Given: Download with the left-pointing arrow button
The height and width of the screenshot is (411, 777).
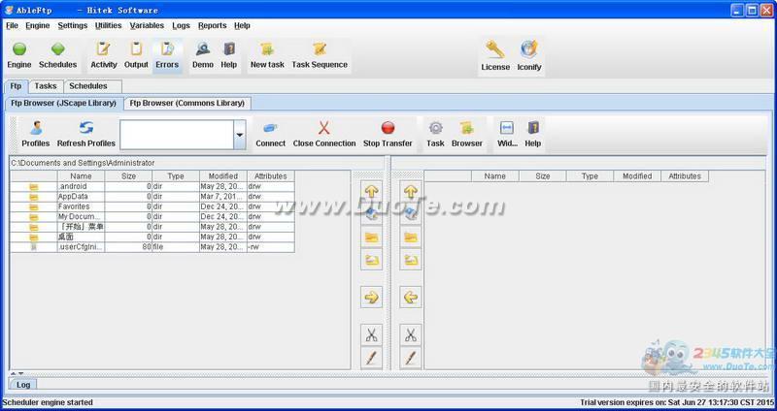Looking at the screenshot, I should (x=410, y=298).
